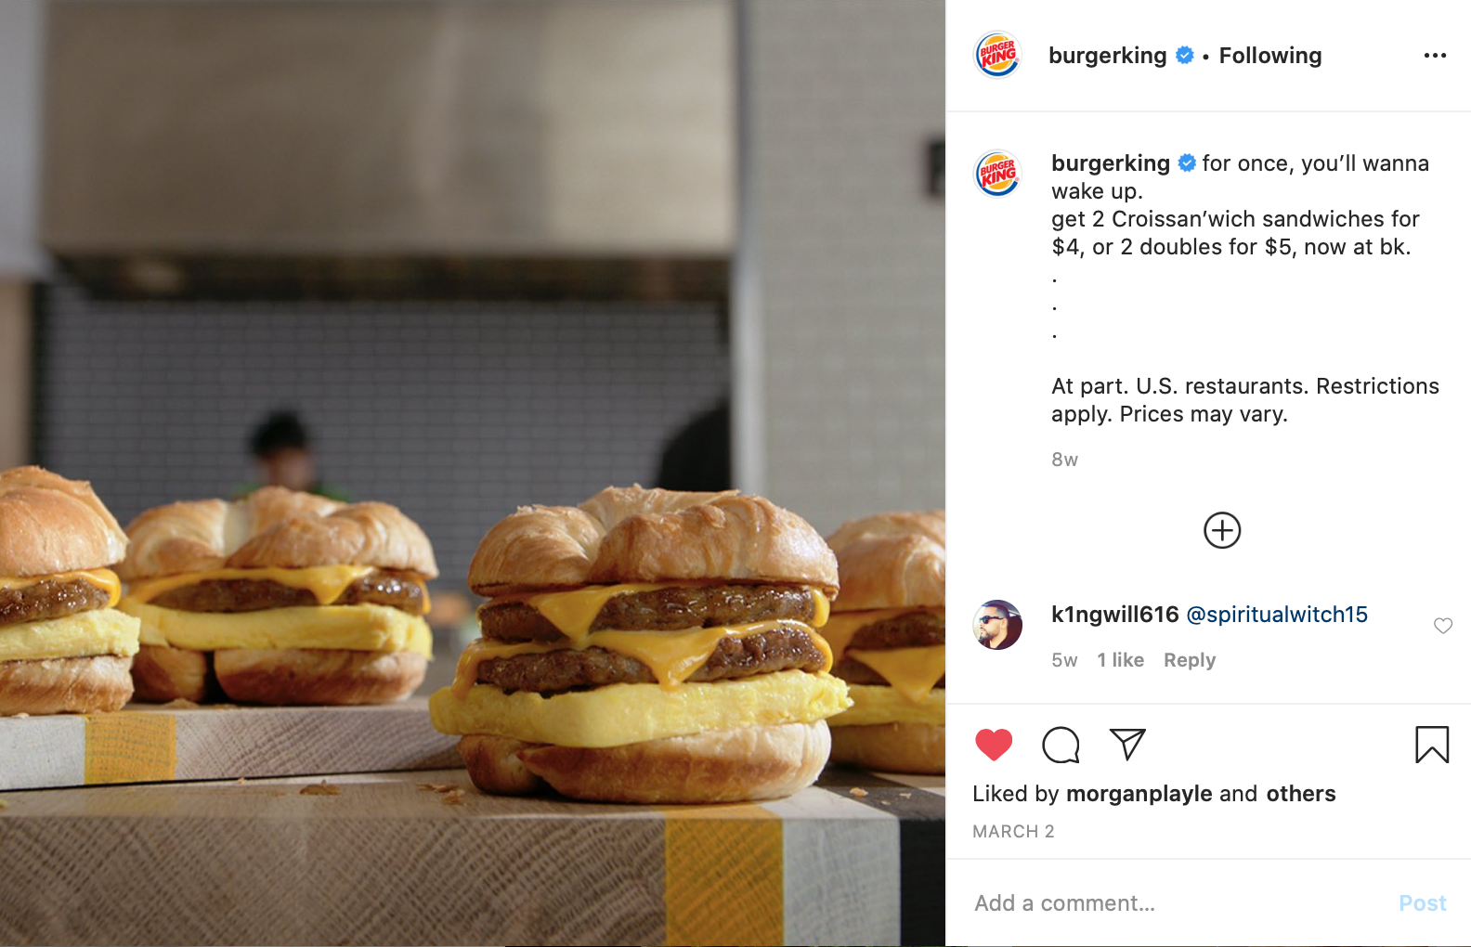Save the post with the bookmark icon
1471x947 pixels.
(x=1432, y=745)
